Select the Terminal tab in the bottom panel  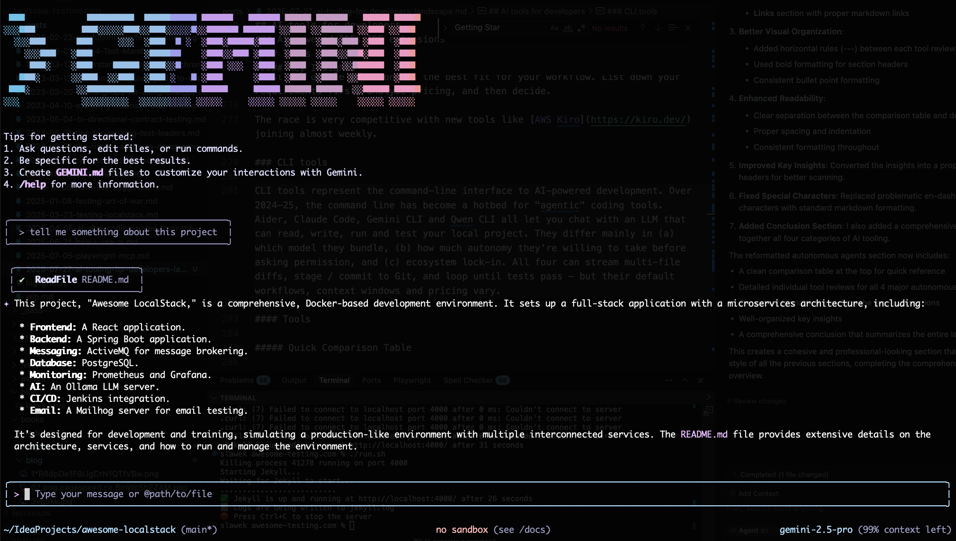334,380
